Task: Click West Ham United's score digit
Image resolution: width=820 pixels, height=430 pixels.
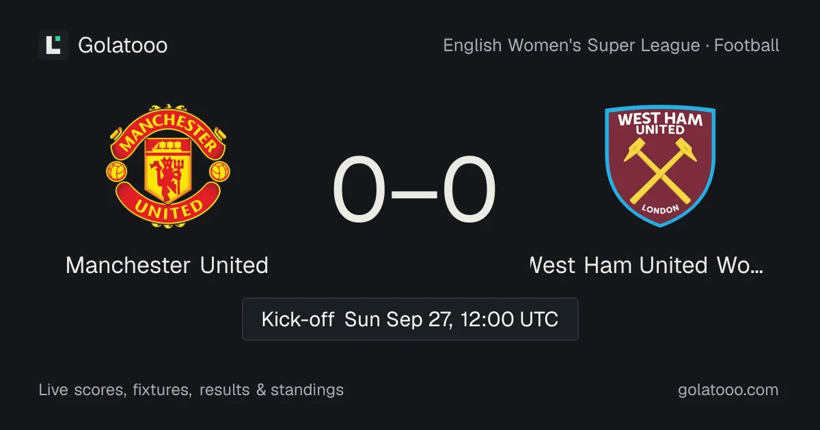Action: [x=469, y=190]
